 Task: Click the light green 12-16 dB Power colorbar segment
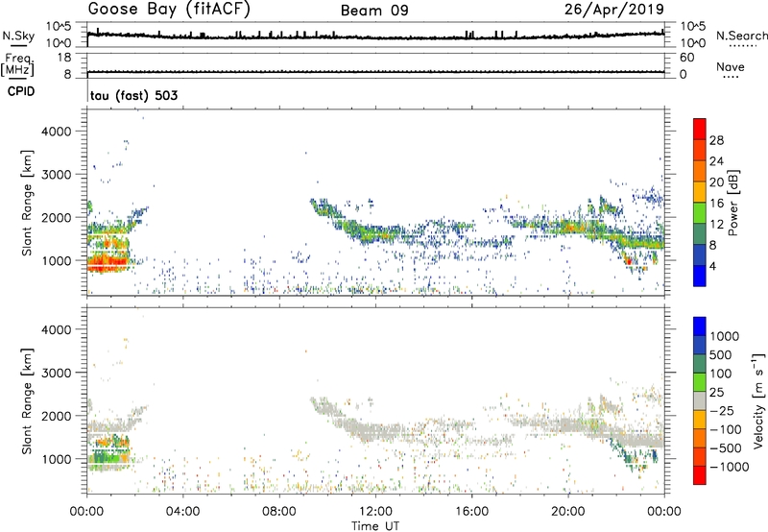point(700,212)
